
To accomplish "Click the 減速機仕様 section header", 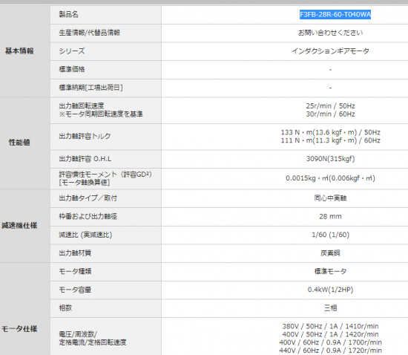I will click(x=19, y=225).
